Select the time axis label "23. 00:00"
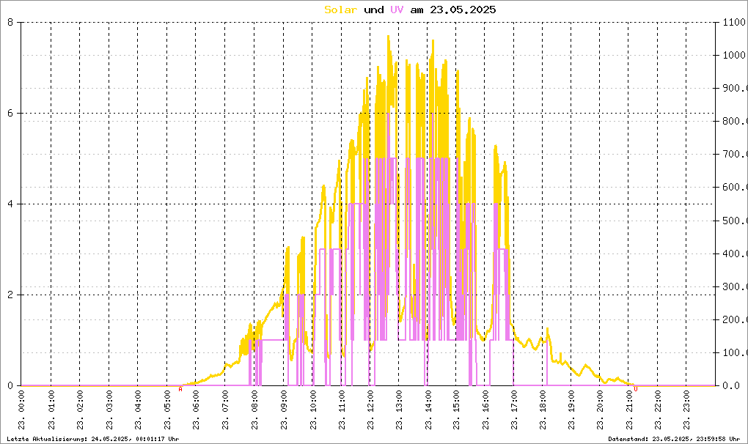The width and height of the screenshot is (748, 444). pos(22,410)
